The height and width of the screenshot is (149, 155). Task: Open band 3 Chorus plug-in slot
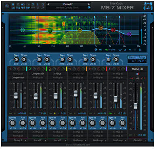(x=58, y=73)
